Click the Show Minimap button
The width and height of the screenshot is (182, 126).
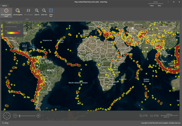point(28,12)
